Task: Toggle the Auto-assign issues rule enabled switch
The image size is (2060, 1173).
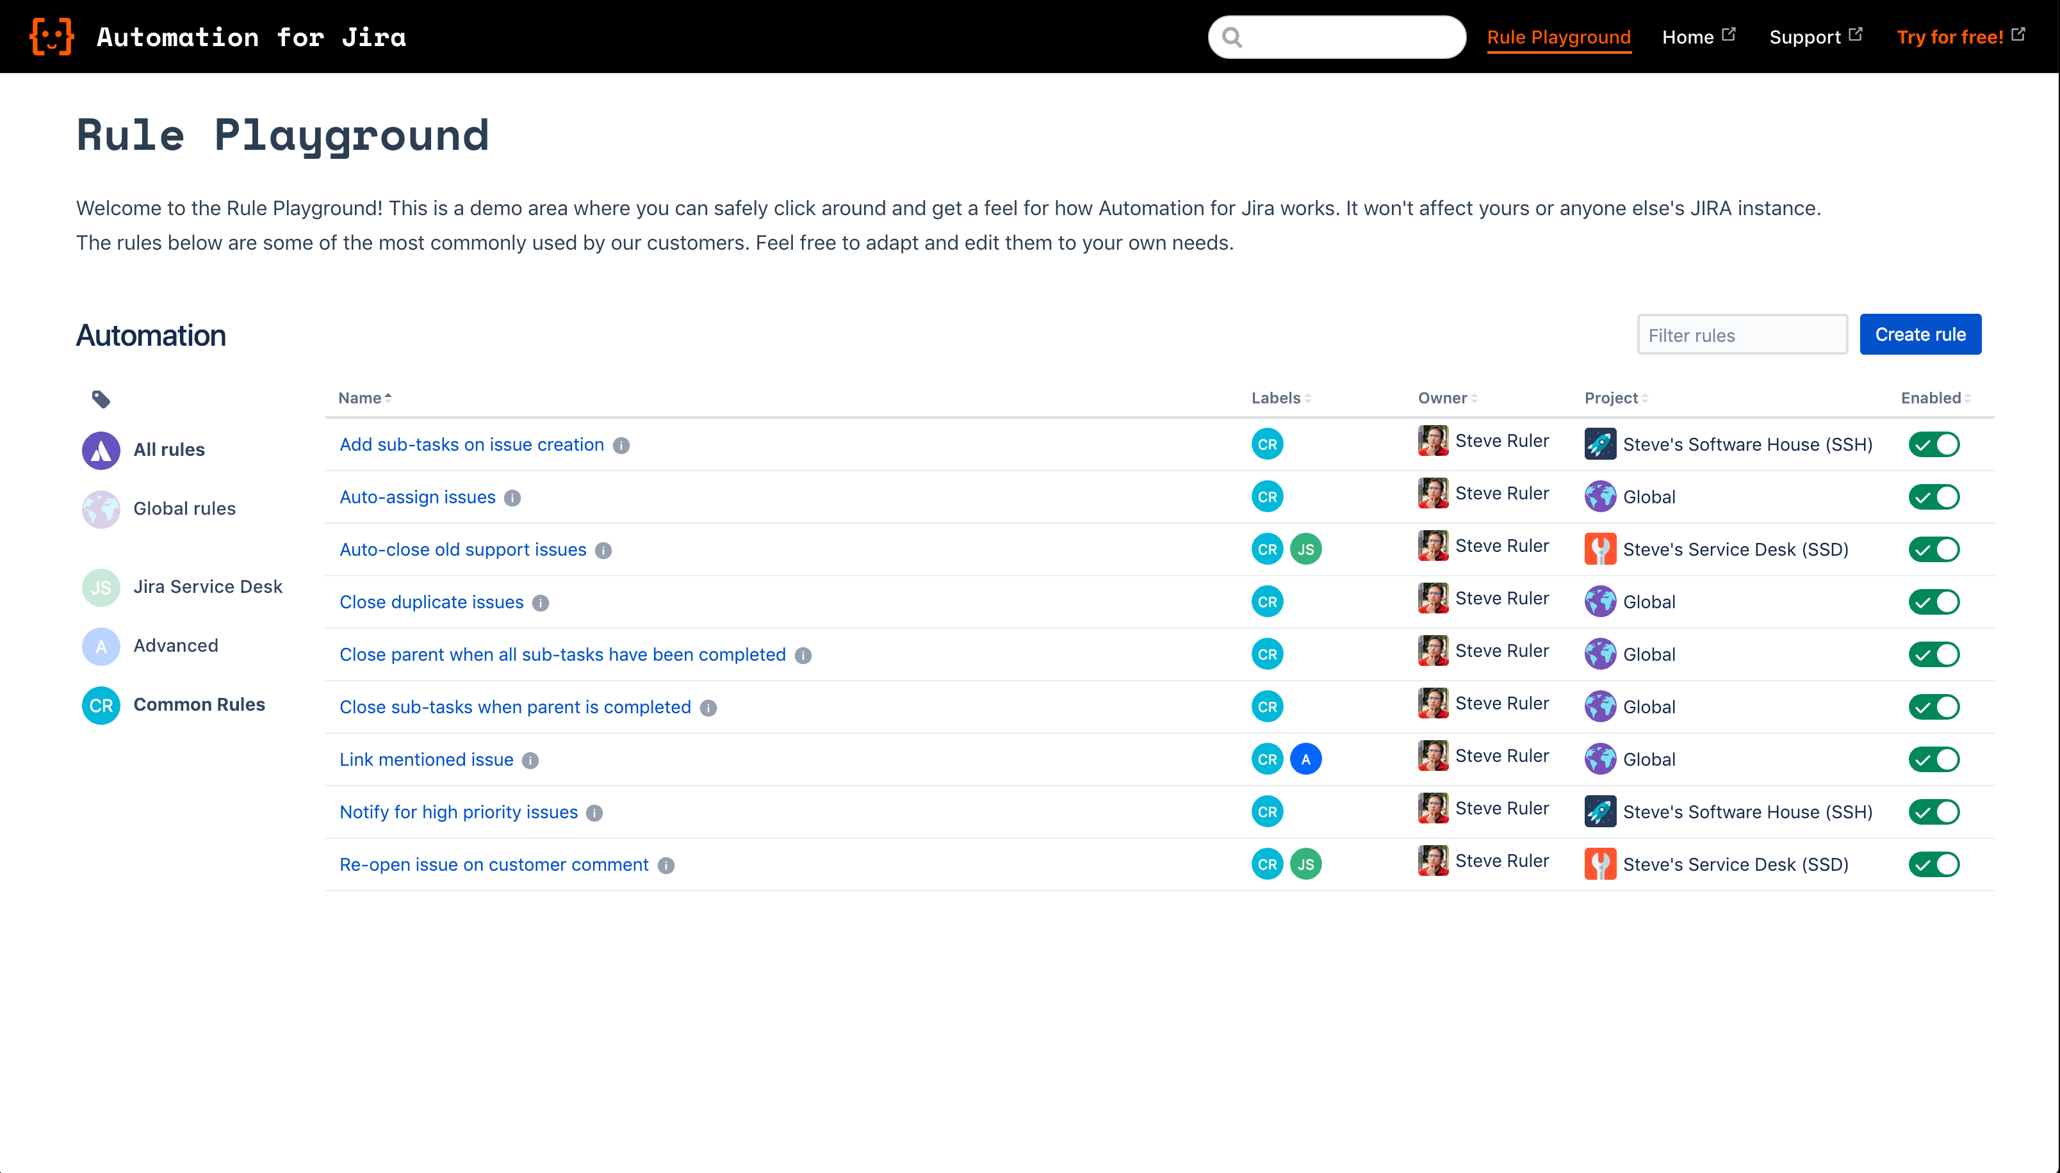Action: [x=1934, y=497]
